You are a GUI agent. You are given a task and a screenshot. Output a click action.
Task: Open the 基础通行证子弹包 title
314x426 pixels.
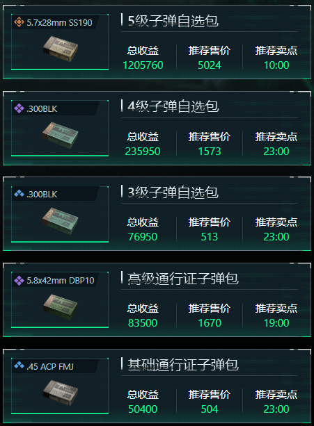click(x=183, y=365)
